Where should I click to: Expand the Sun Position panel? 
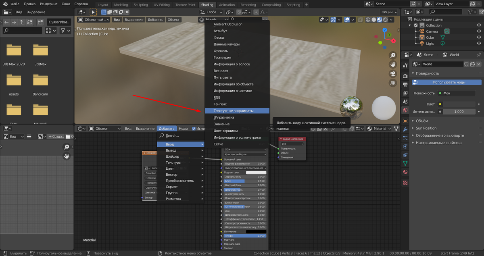[x=426, y=128]
